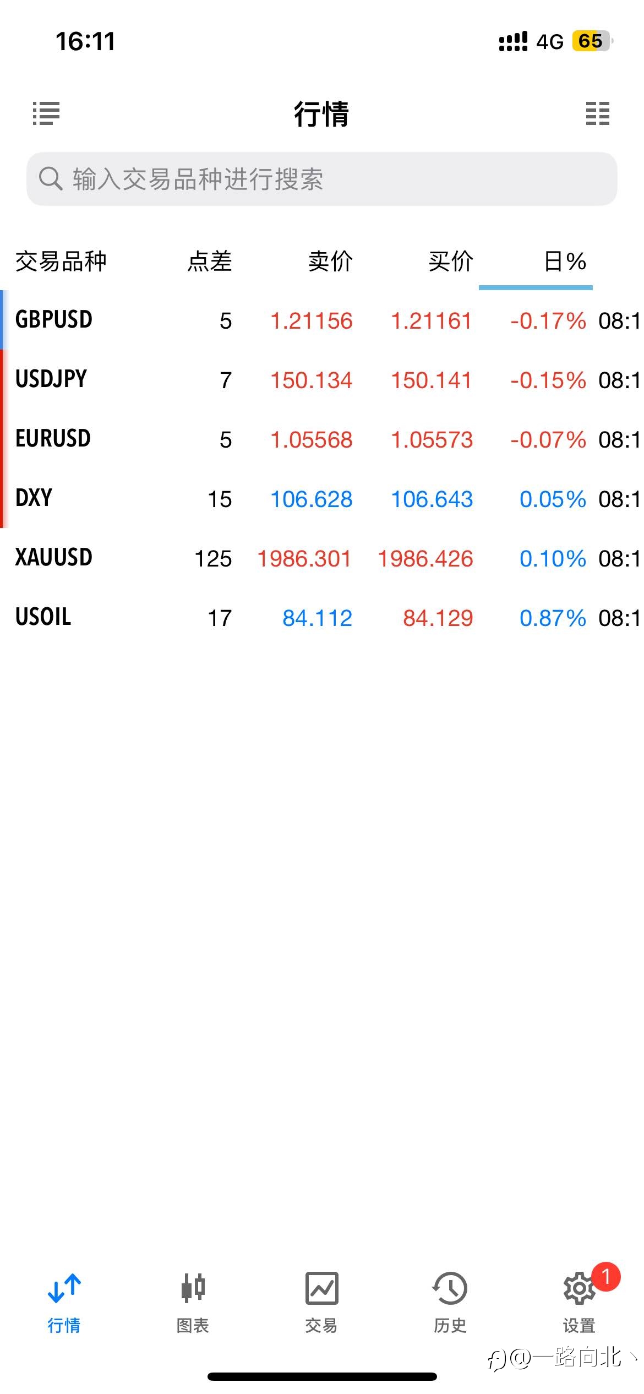The height and width of the screenshot is (1394, 644).
Task: Switch to the grid view mode icon
Action: 597,114
